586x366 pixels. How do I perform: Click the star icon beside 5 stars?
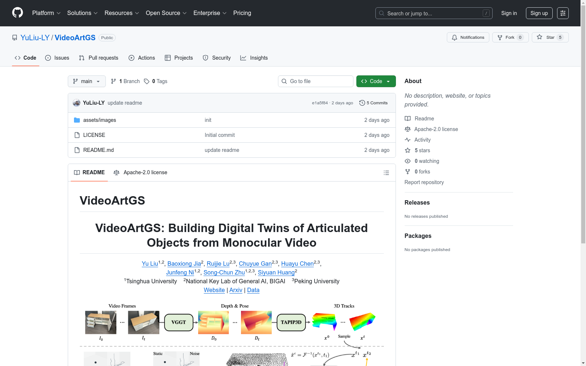point(408,150)
